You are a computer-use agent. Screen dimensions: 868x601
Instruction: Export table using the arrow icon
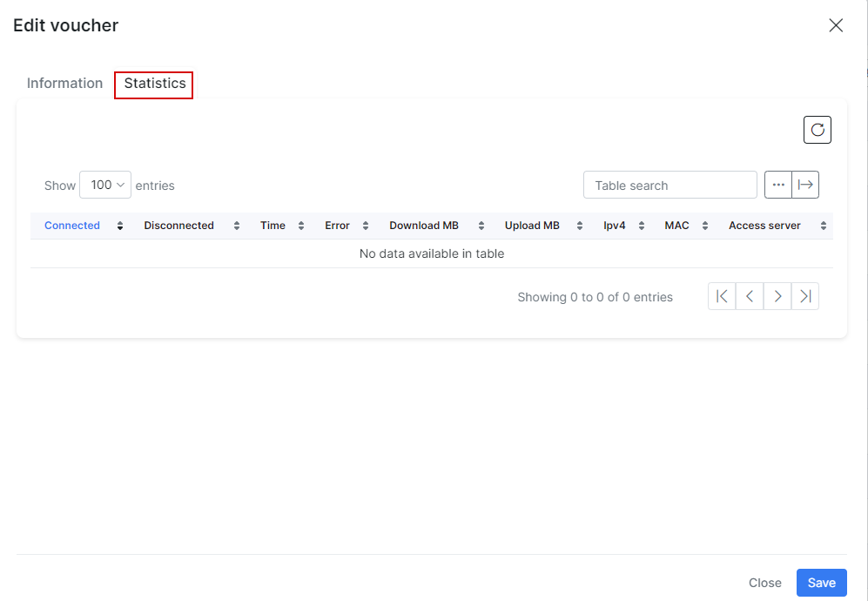(805, 185)
